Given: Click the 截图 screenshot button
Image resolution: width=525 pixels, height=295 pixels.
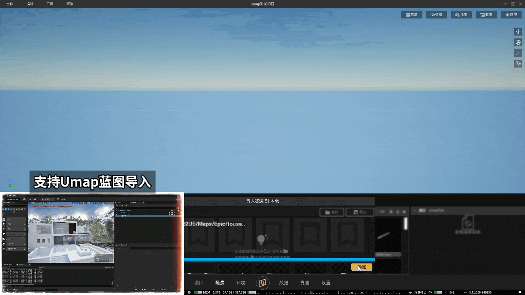Looking at the screenshot, I should click(x=486, y=15).
